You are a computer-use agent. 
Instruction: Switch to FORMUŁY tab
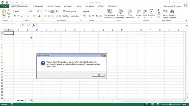coord(68,6)
